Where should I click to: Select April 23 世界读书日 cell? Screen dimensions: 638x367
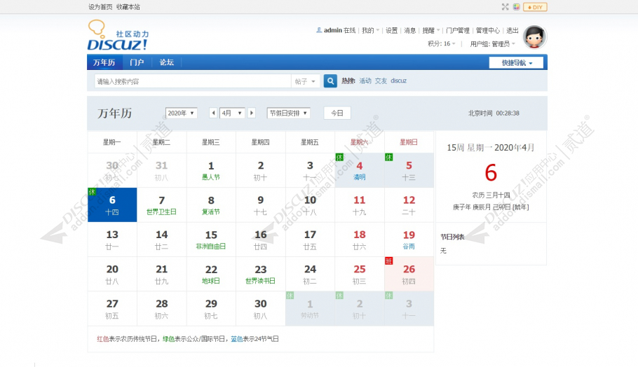pyautogui.click(x=260, y=274)
